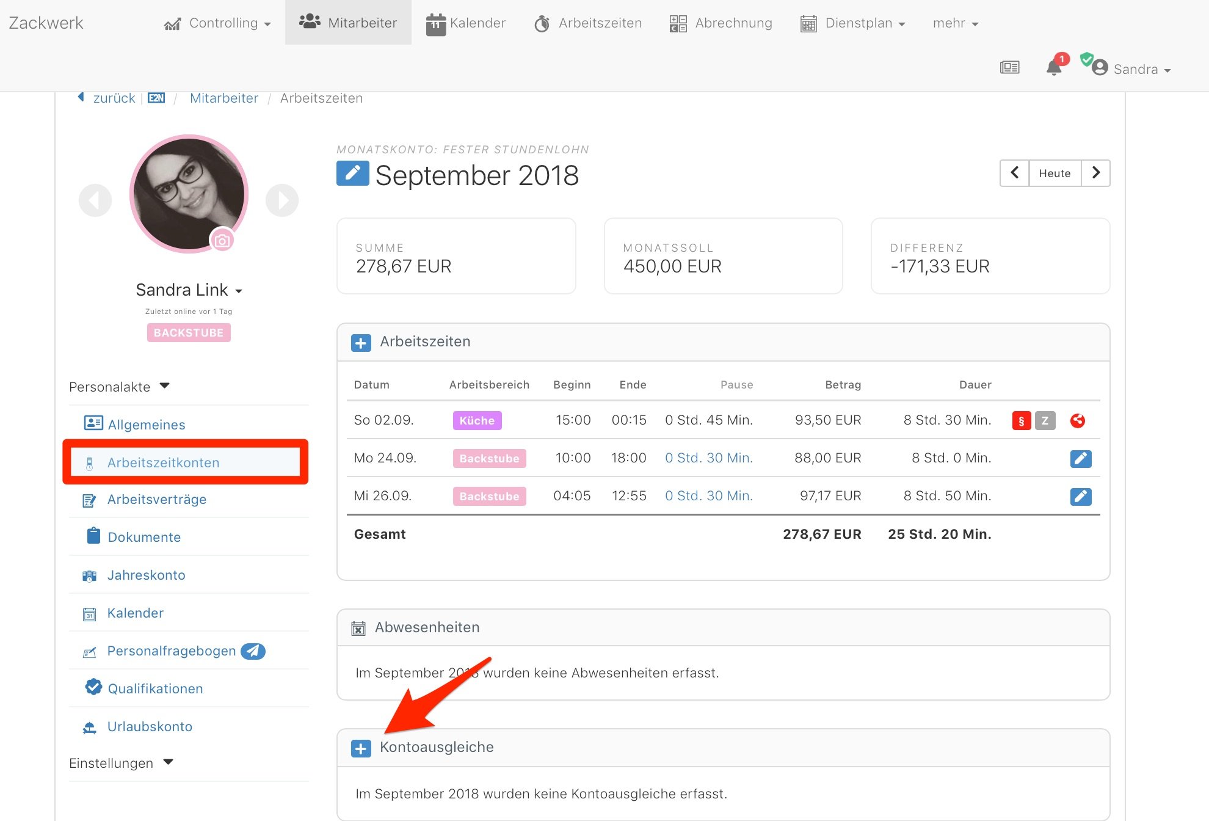Open pause link in Mi 26.09. row
This screenshot has width=1209, height=821.
(x=708, y=495)
